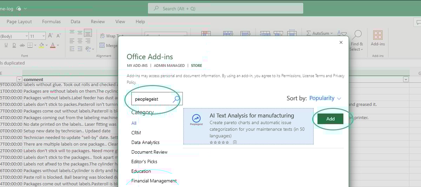The image size is (421, 187).
Task: Expand the font color dropdown arrow
Action: [x=58, y=45]
